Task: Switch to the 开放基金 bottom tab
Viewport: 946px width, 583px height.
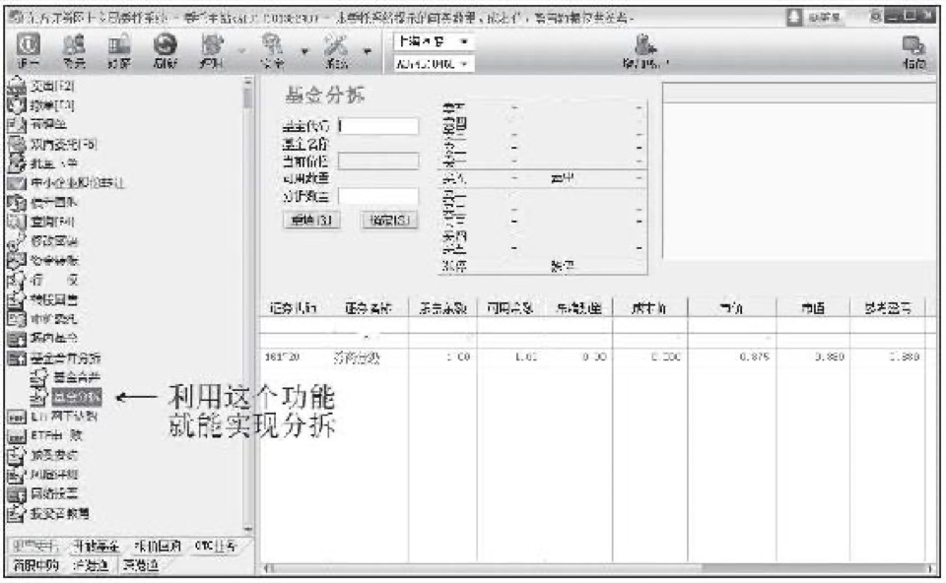Action: (96, 547)
